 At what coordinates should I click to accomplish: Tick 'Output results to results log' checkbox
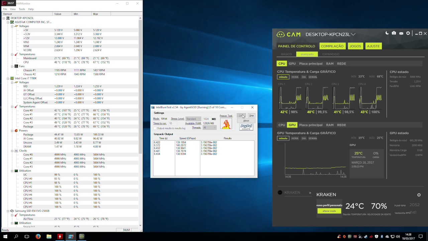[155, 128]
